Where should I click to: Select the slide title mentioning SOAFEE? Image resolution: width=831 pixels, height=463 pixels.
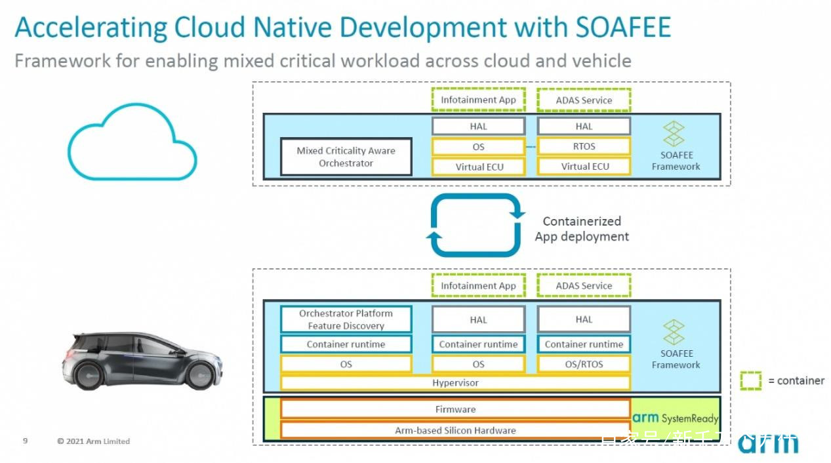[x=343, y=28]
